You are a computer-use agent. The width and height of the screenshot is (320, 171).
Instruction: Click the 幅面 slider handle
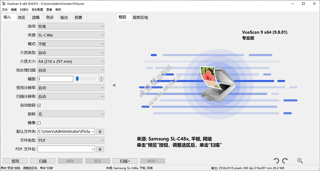coord(77,79)
